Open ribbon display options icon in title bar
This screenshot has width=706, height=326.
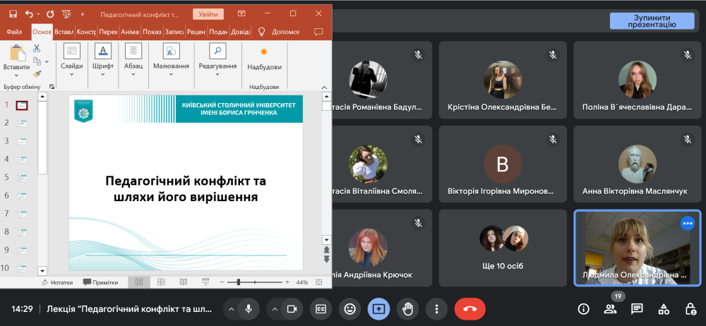pyautogui.click(x=241, y=14)
